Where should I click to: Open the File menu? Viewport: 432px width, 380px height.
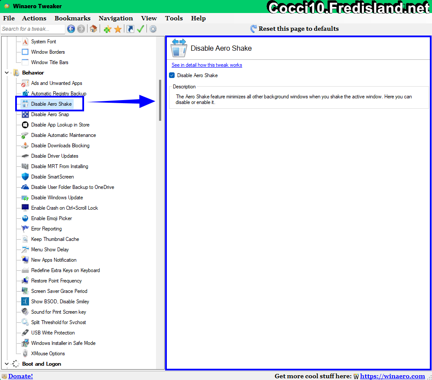(x=9, y=18)
